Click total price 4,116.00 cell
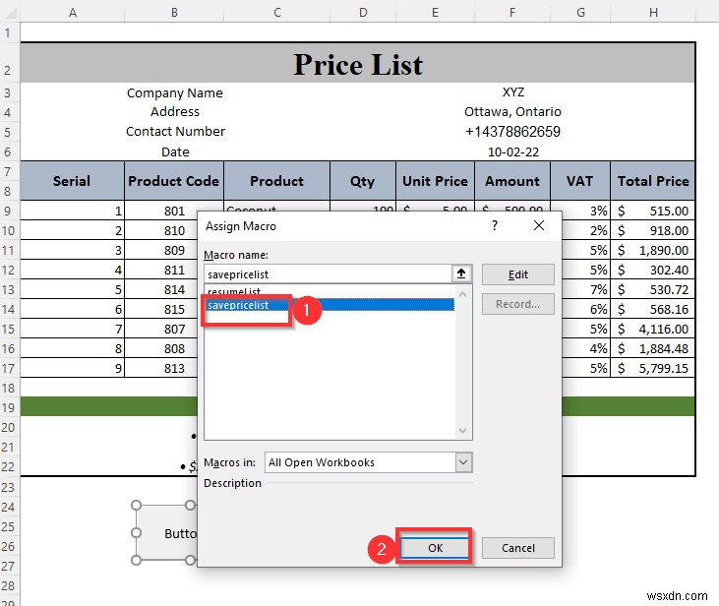 pos(653,329)
